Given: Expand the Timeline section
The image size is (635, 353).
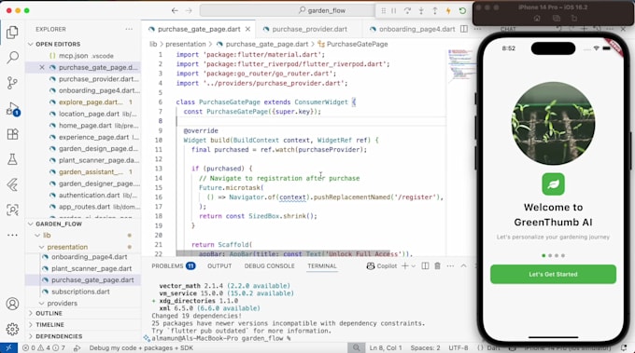Looking at the screenshot, I should tap(49, 325).
